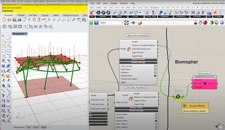Click the Render Settings bar in Beam View
Viewport: 225px width, 130px height.
tap(138, 62)
